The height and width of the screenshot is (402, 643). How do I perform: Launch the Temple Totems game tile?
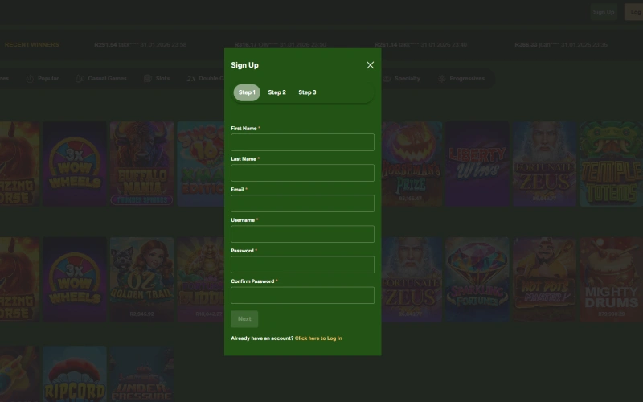611,164
